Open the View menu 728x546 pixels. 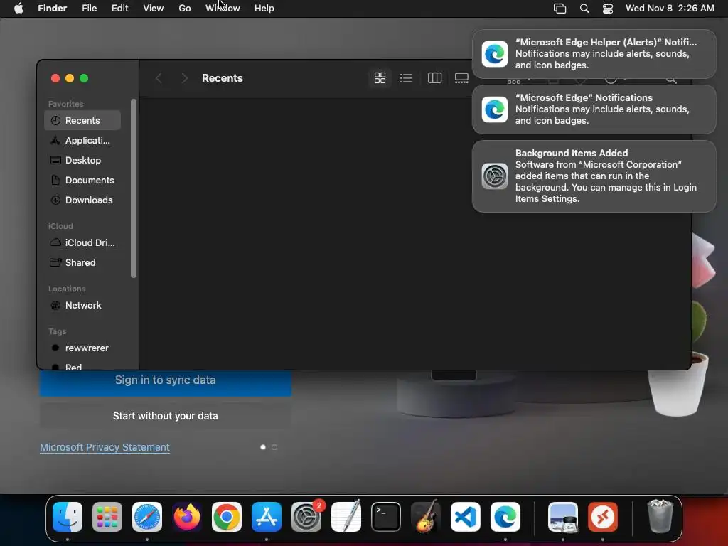154,9
